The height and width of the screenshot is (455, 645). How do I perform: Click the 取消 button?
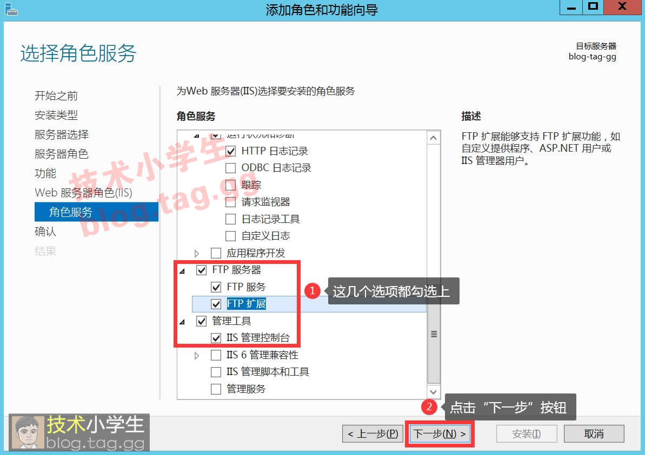coord(594,434)
